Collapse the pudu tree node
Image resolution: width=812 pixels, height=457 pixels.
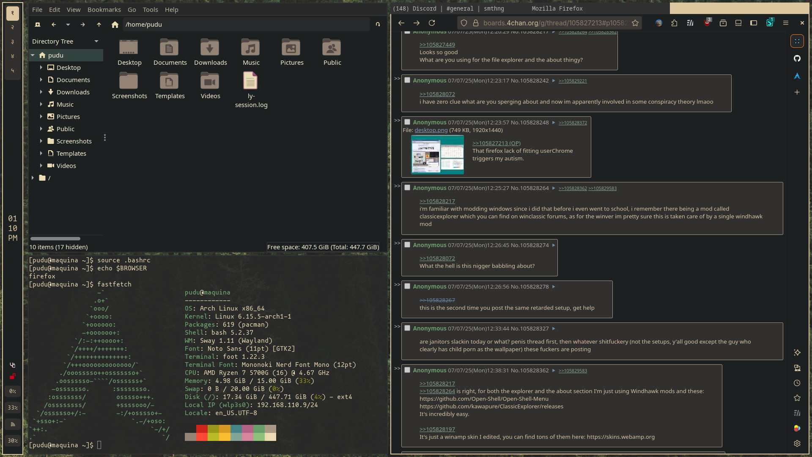(33, 55)
